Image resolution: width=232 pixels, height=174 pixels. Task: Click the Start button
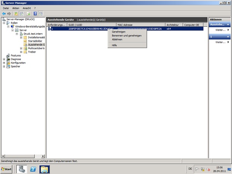coord(6,169)
